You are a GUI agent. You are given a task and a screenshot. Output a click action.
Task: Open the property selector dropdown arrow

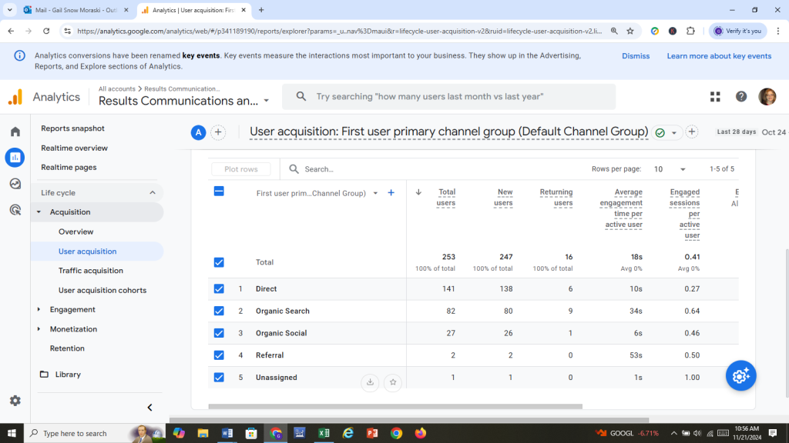(266, 101)
